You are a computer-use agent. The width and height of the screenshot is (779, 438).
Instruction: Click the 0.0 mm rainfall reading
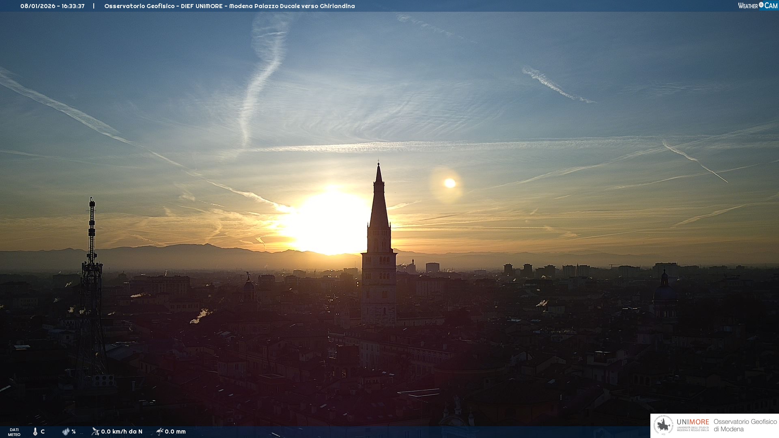[175, 432]
